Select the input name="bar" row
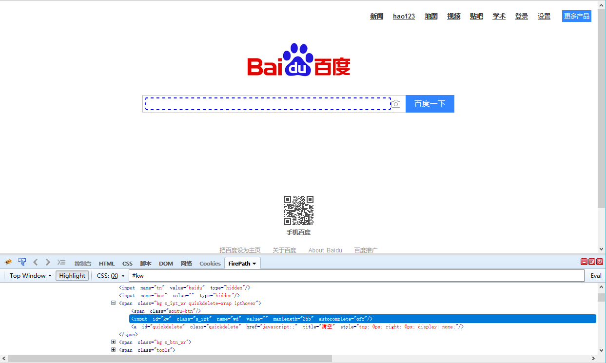This screenshot has width=606, height=363. pyautogui.click(x=178, y=295)
